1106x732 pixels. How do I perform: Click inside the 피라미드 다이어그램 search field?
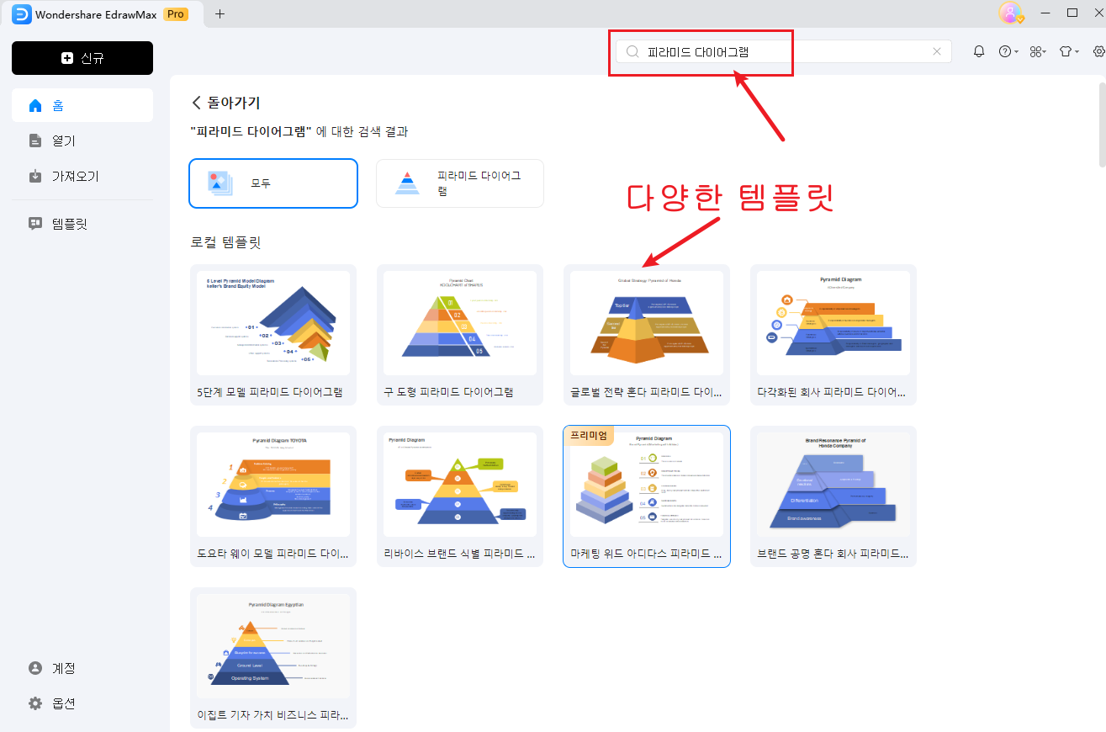[784, 51]
